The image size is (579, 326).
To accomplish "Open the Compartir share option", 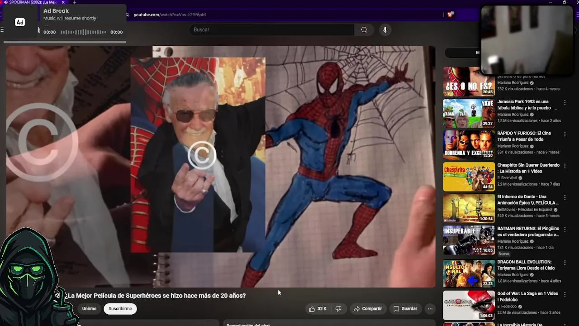I will pos(368,309).
